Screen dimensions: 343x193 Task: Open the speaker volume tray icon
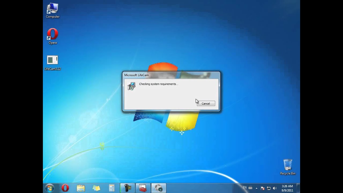click(x=274, y=188)
